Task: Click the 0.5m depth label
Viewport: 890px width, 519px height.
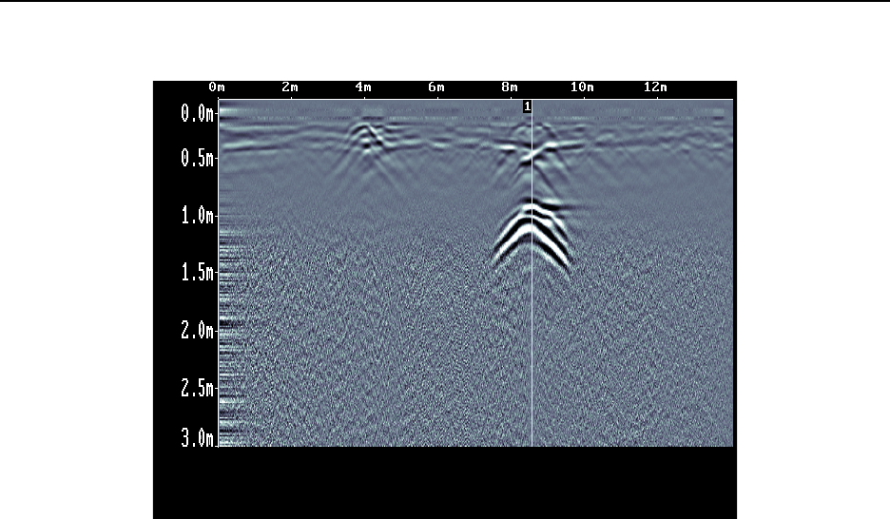Action: (197, 158)
